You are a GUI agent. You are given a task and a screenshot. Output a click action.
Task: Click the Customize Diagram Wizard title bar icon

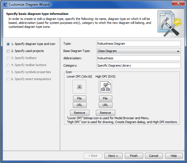[5, 4]
